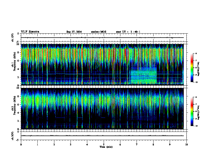Click the ch.2 spectrogram panel
This screenshot has height=162, width=210.
[x=102, y=109]
